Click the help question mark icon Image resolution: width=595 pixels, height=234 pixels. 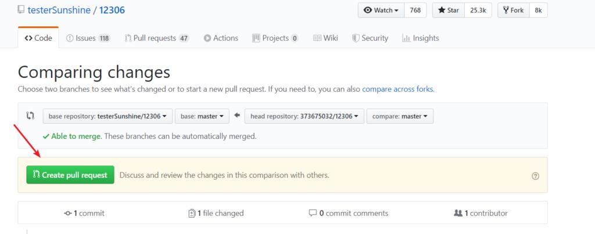click(x=535, y=176)
